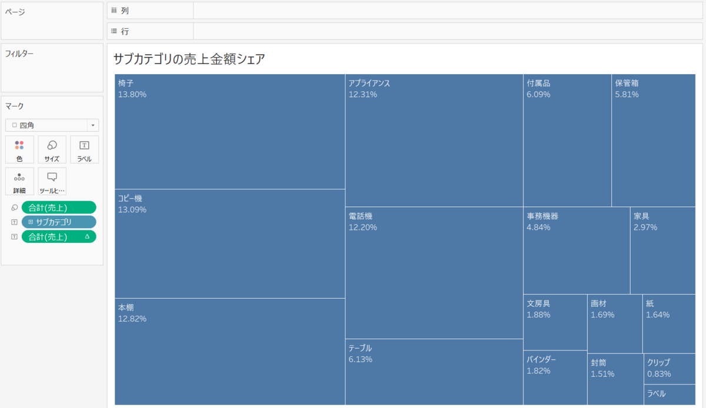Click the マーク card heading
The height and width of the screenshot is (408, 706).
15,106
